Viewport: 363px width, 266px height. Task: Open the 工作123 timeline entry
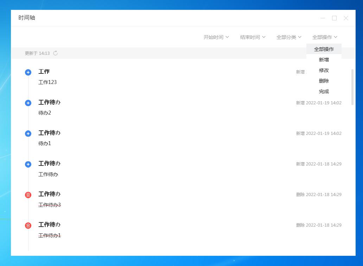click(x=47, y=82)
